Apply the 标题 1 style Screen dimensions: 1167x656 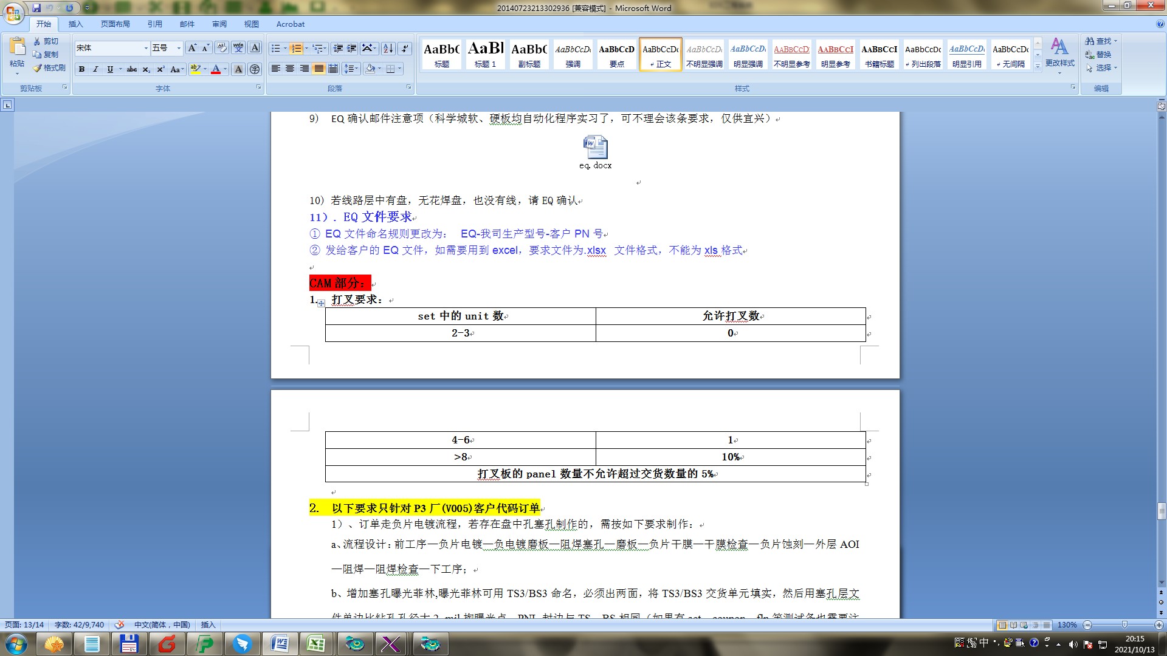tap(485, 53)
